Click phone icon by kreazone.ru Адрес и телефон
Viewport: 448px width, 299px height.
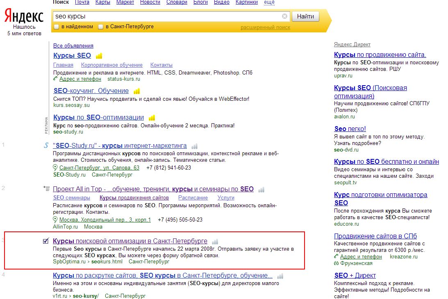tap(336, 256)
